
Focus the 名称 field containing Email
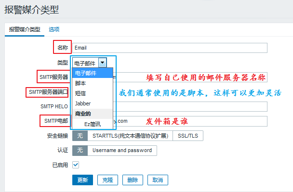coord(170,48)
